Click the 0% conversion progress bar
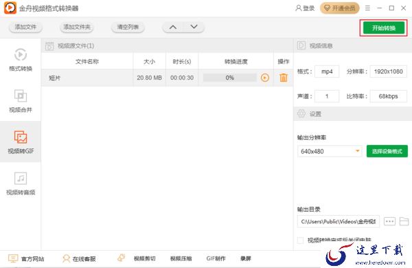The image size is (412, 268). pos(229,78)
